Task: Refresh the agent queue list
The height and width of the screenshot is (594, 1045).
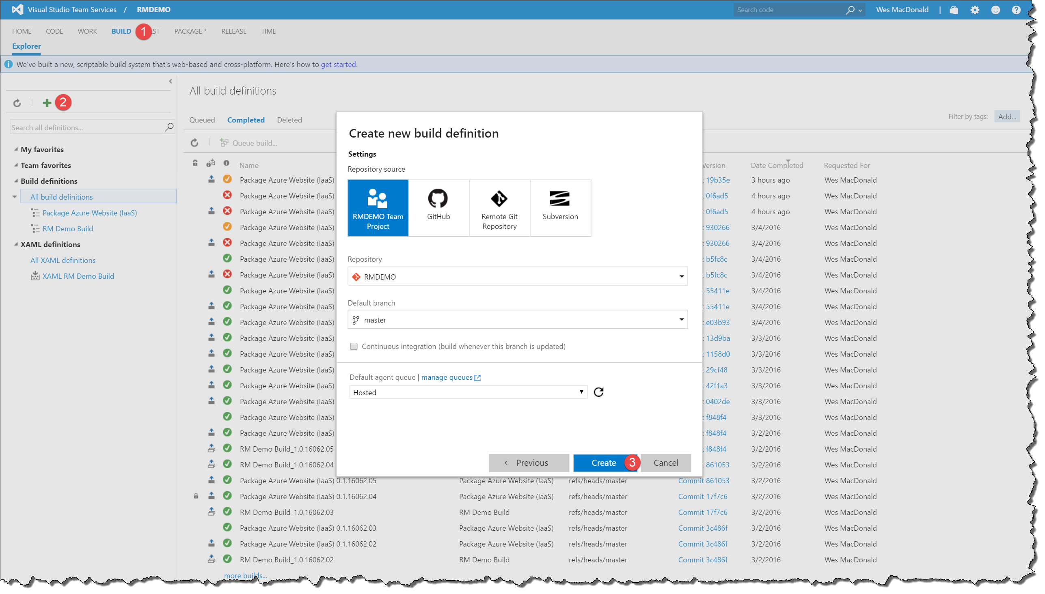Action: click(598, 392)
